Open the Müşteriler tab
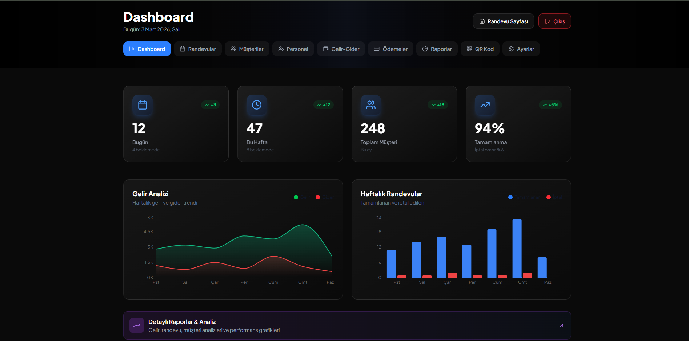 point(247,49)
